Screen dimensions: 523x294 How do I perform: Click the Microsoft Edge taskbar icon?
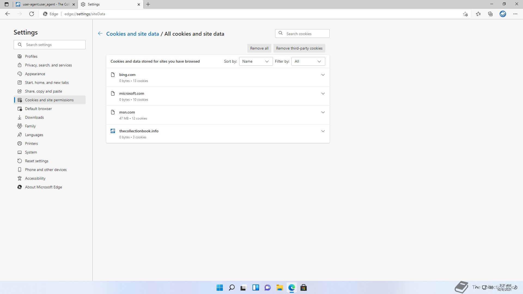[291, 287]
